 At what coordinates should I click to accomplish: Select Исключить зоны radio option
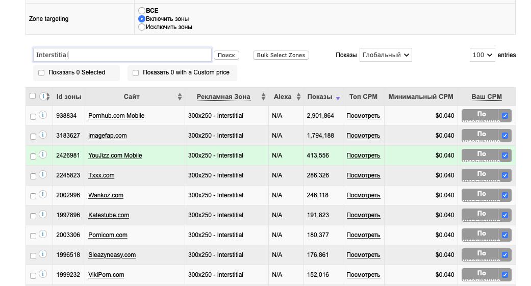[x=142, y=27]
